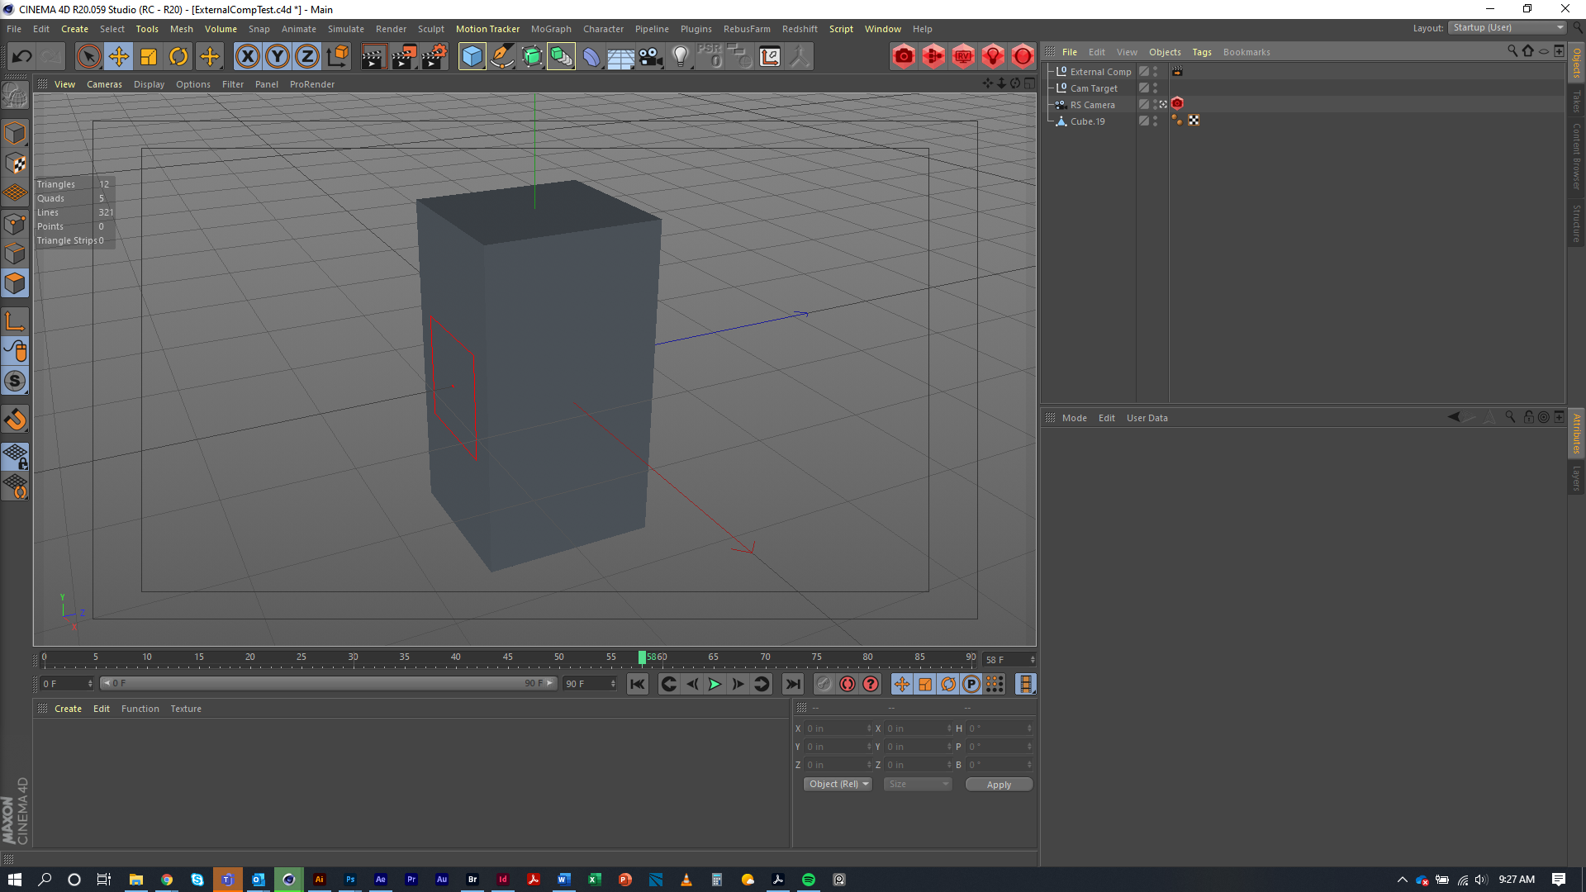
Task: Click the Apply button in coordinates panel
Action: (x=999, y=784)
